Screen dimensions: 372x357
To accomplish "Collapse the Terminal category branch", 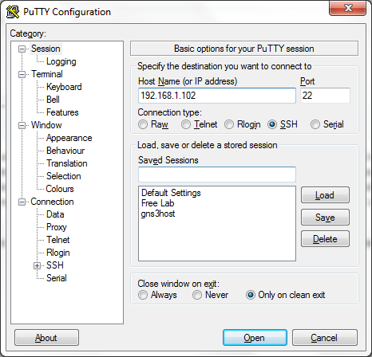I will click(x=22, y=74).
